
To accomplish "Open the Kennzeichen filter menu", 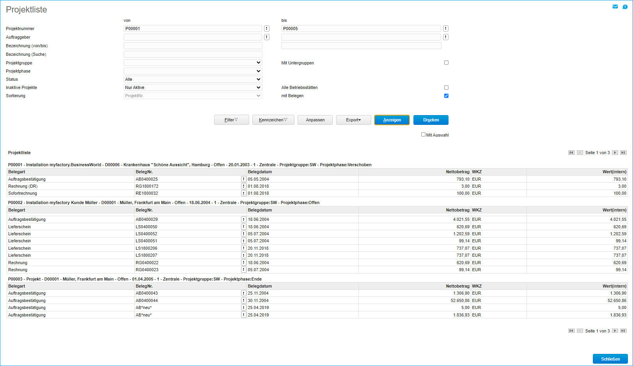I will click(273, 120).
